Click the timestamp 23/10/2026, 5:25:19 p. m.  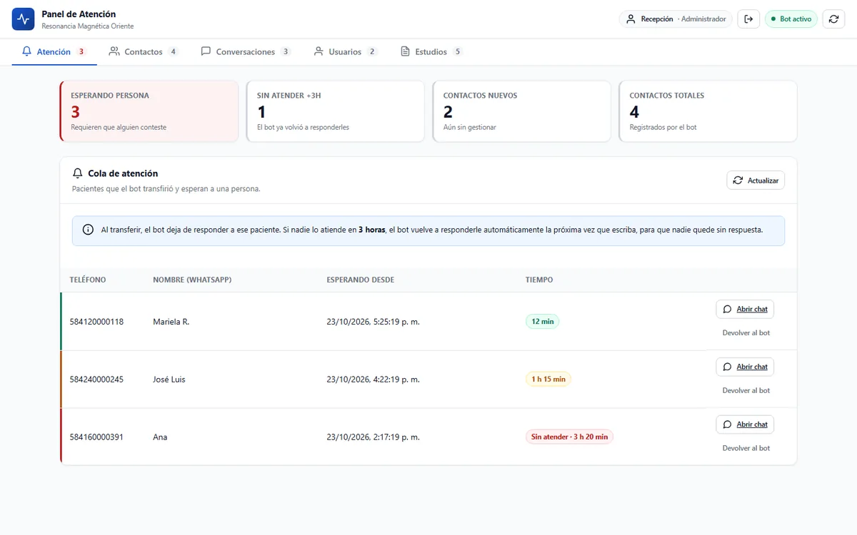coord(373,322)
